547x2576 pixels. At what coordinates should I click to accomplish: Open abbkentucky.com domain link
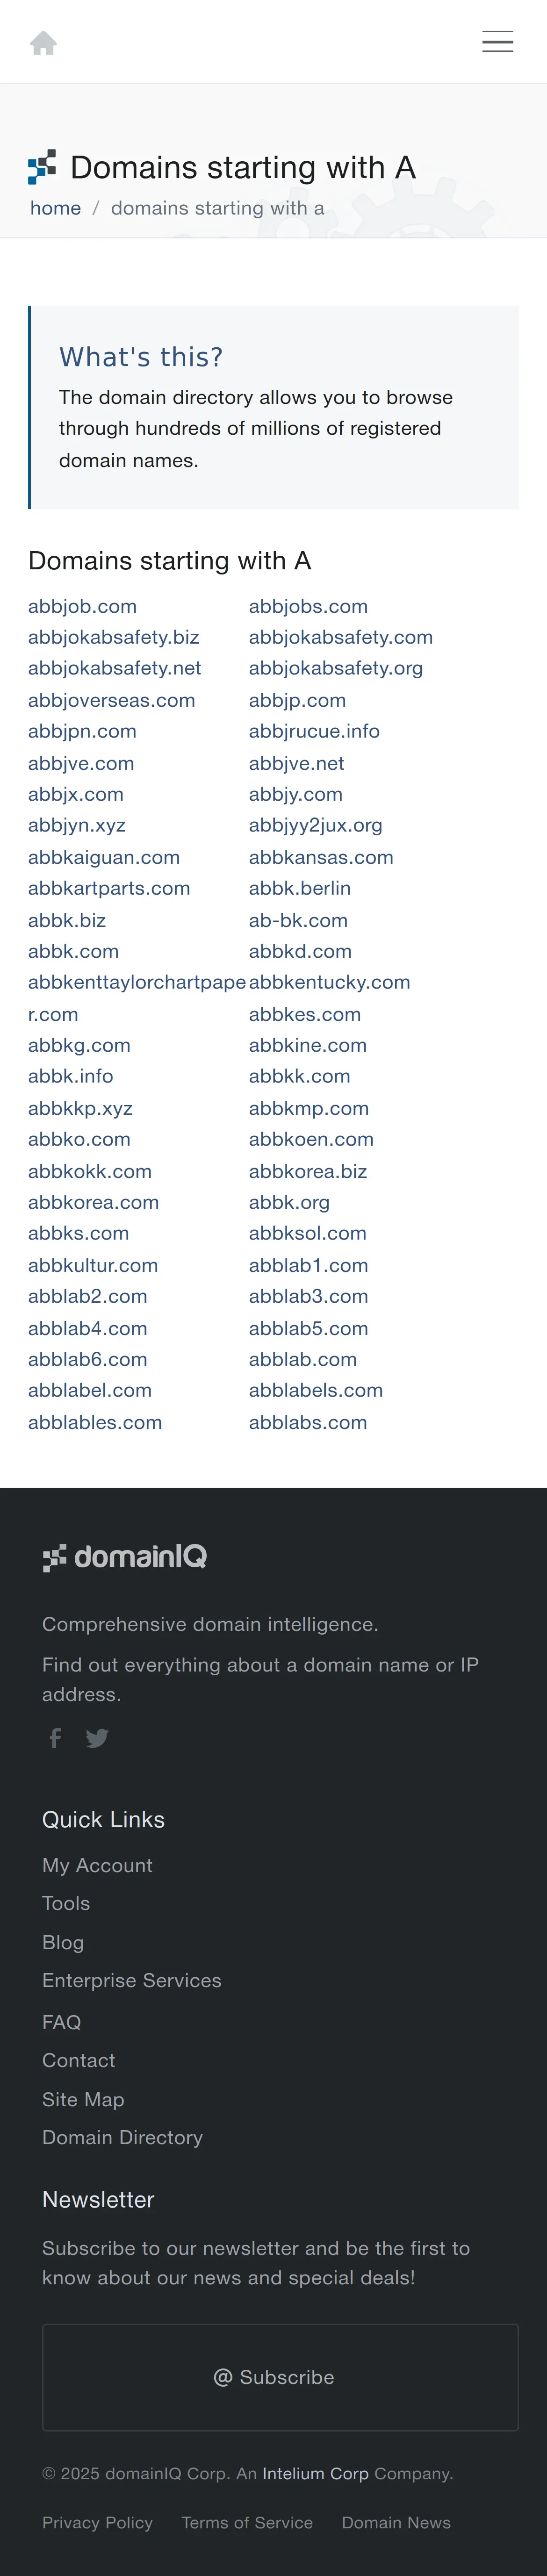[329, 982]
